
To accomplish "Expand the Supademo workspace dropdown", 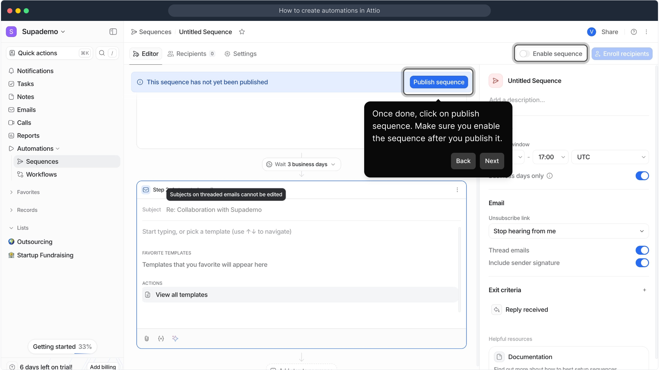I will click(63, 32).
